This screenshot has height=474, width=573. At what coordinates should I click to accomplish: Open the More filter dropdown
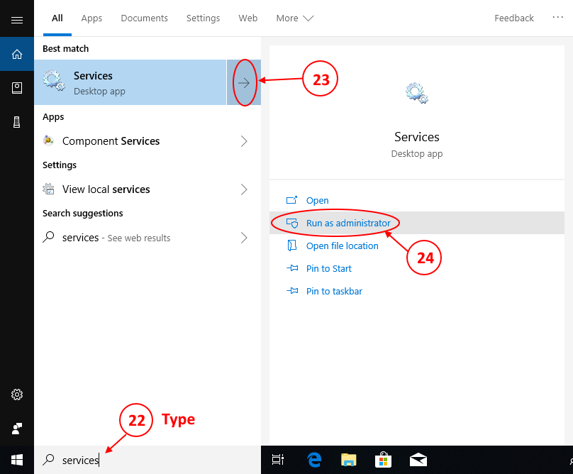[x=295, y=18]
